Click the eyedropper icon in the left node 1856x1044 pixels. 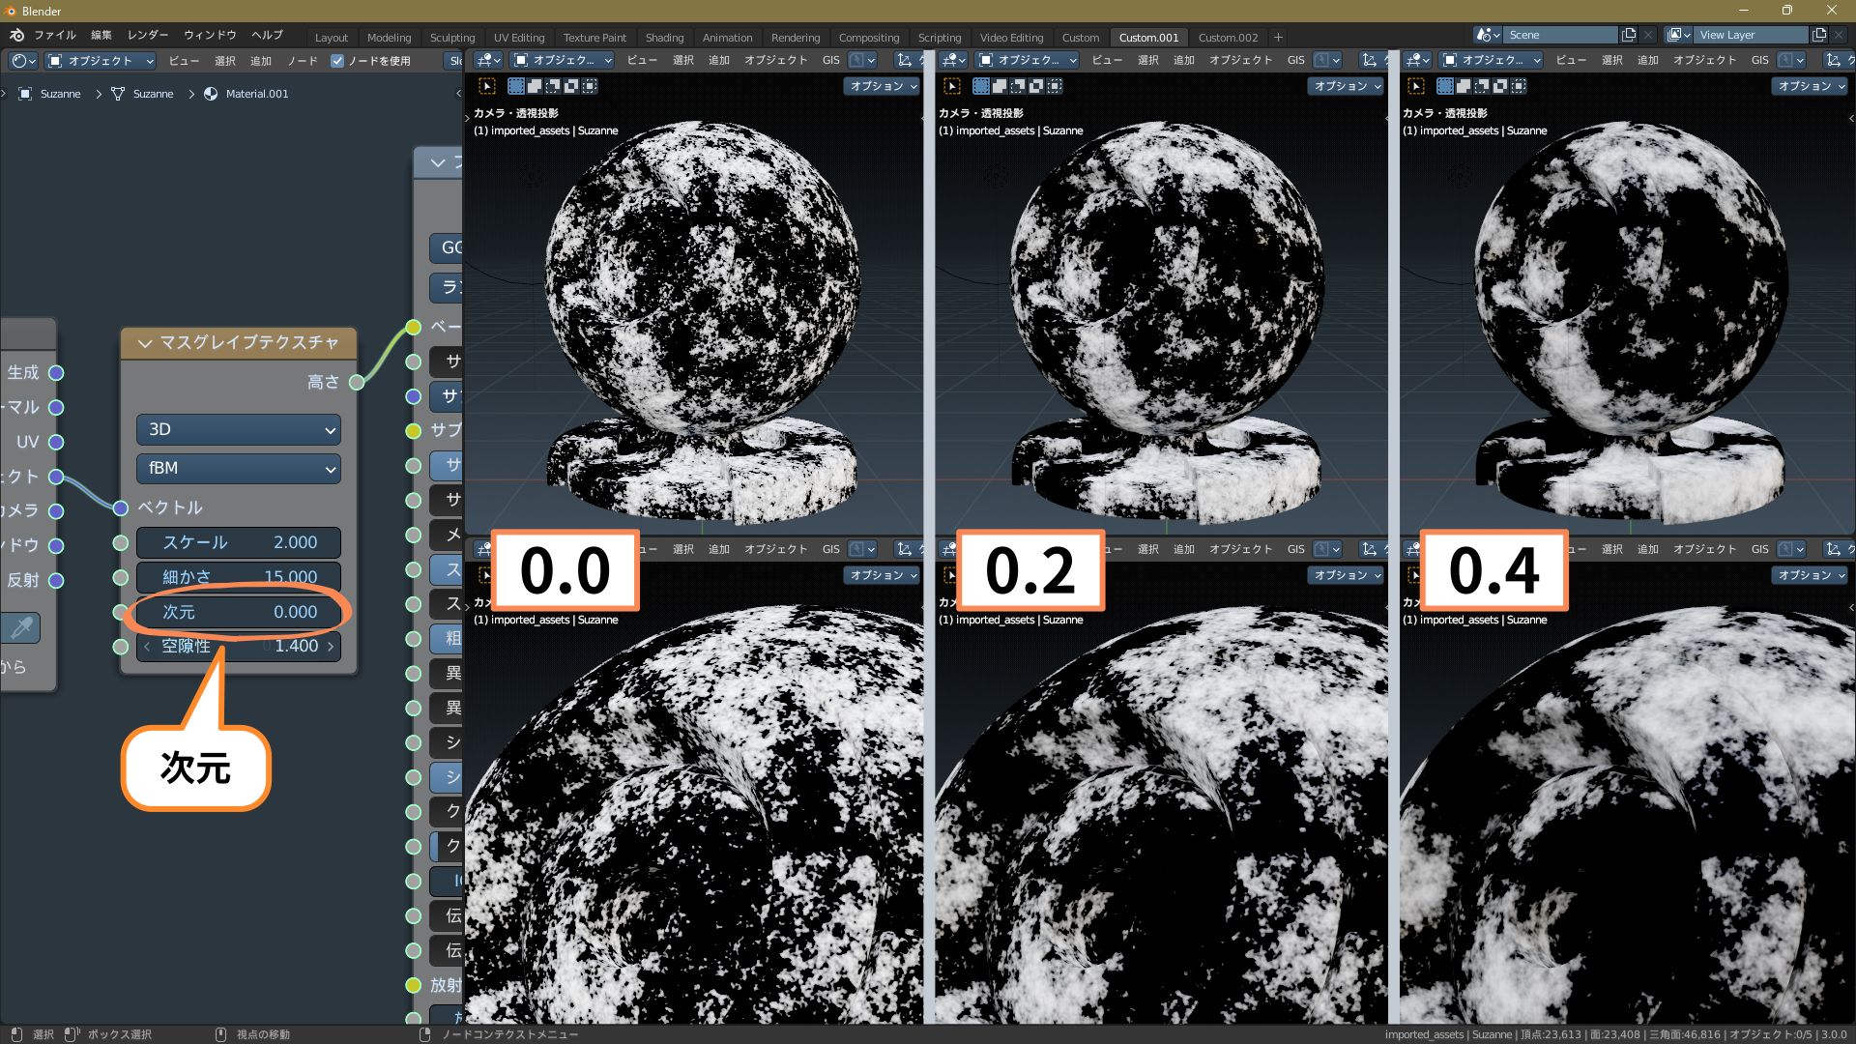click(21, 628)
